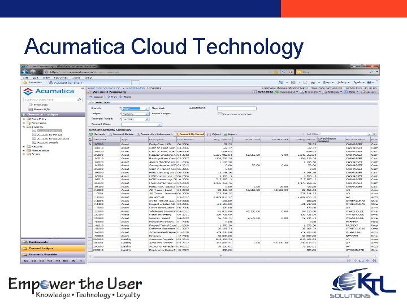Open the Dashboard dropdown menu
407x305 pixels.
[286, 92]
